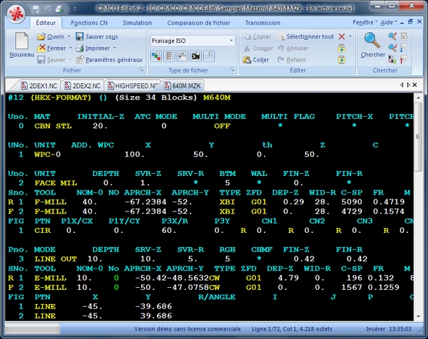Click the colored blocks file type icon

click(156, 56)
